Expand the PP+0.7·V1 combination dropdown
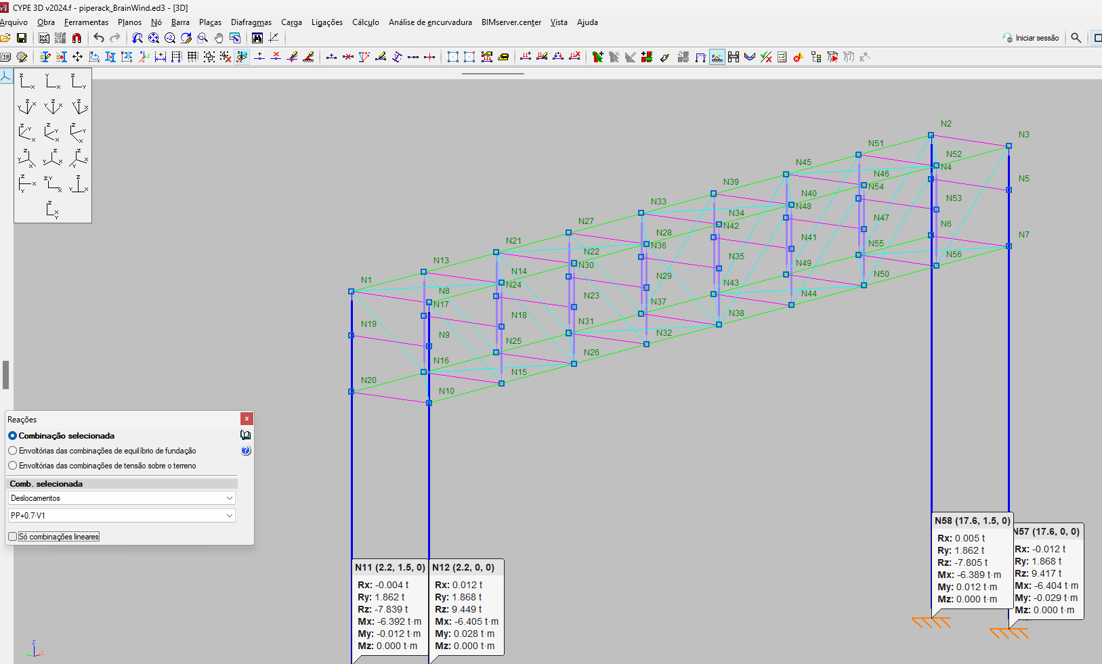 (x=122, y=516)
